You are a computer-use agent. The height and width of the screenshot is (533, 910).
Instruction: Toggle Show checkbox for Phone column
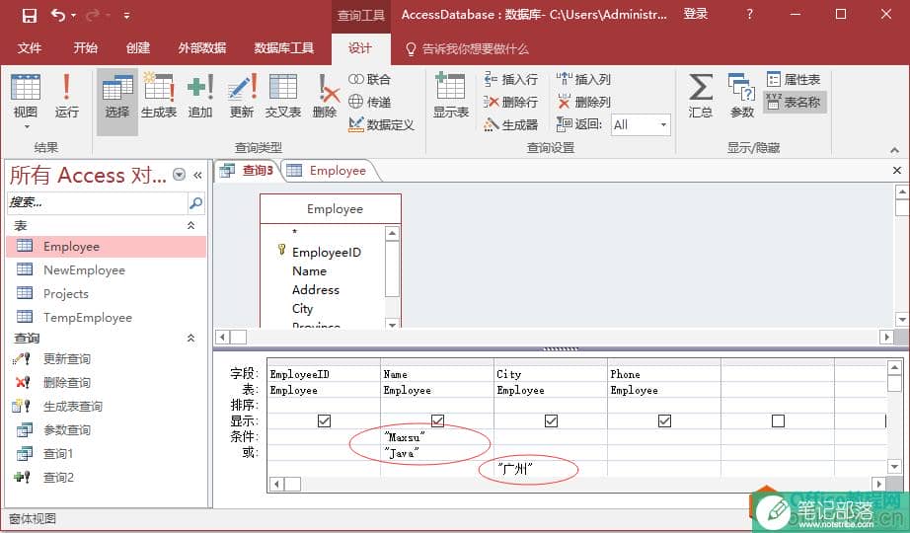point(664,420)
